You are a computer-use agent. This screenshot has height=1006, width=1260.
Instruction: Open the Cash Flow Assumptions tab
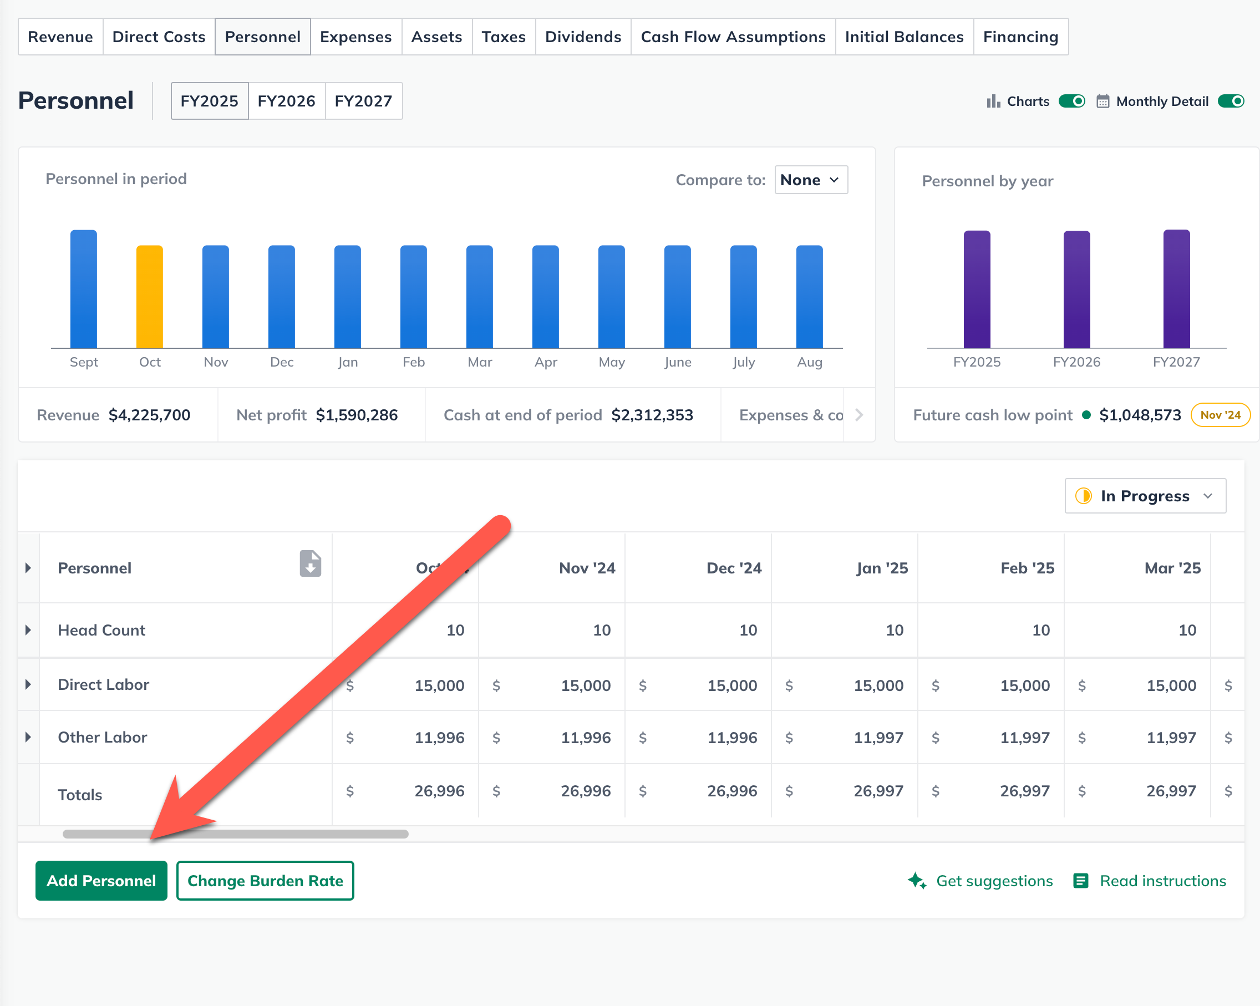point(733,37)
